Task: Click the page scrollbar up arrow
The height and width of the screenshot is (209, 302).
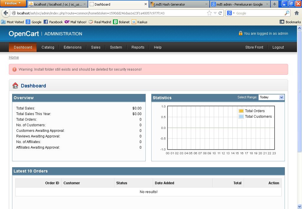Action: click(300, 28)
